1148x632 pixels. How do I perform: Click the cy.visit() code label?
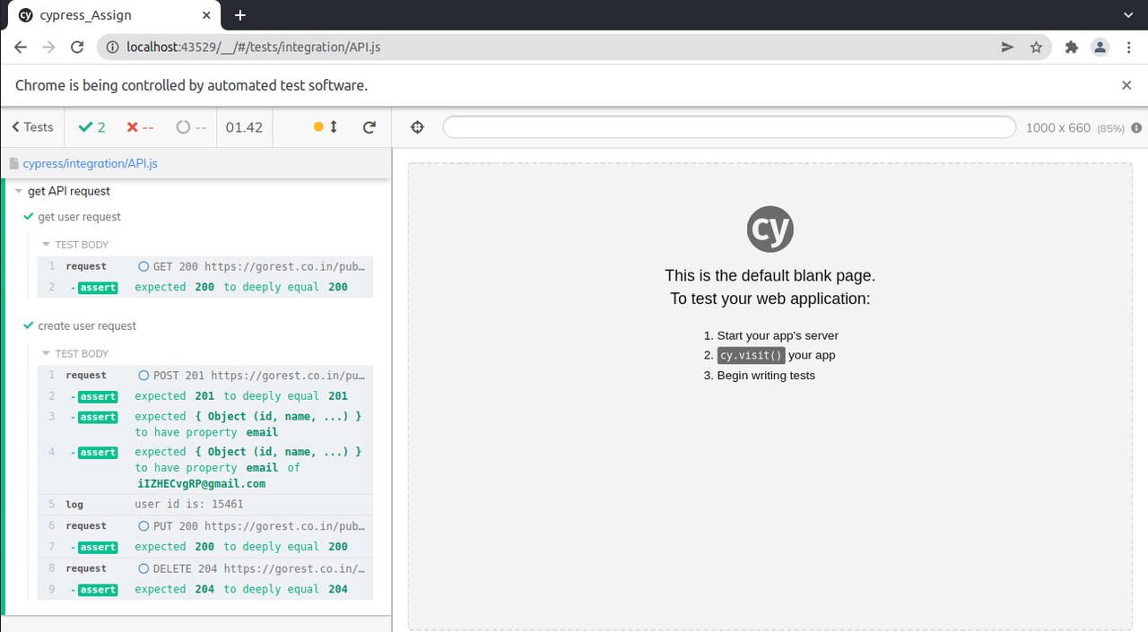click(x=751, y=356)
